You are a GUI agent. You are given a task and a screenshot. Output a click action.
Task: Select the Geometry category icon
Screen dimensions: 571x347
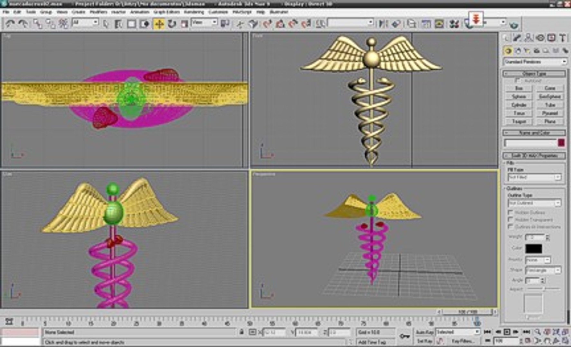click(x=508, y=51)
